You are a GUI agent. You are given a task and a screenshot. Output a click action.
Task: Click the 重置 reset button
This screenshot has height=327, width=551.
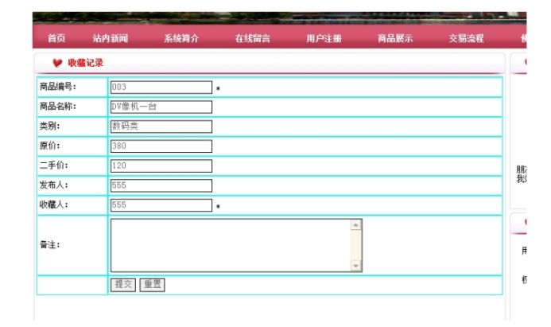click(152, 285)
